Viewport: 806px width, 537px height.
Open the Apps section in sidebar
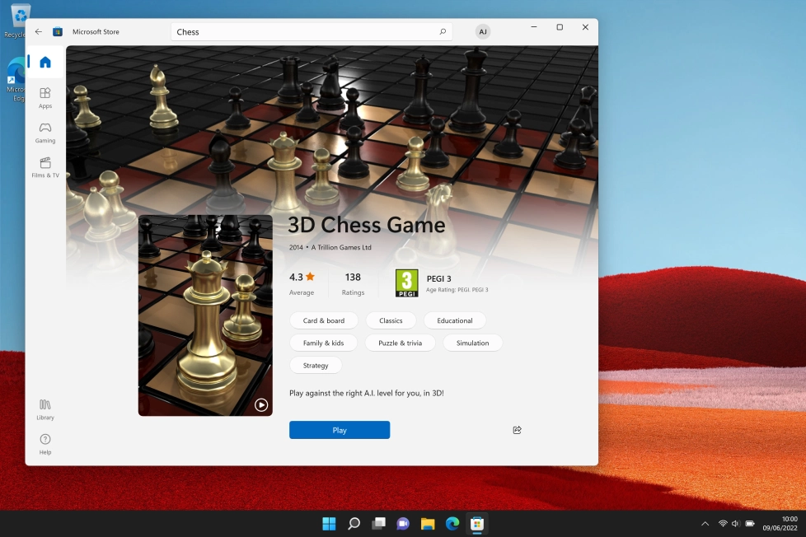tap(45, 98)
